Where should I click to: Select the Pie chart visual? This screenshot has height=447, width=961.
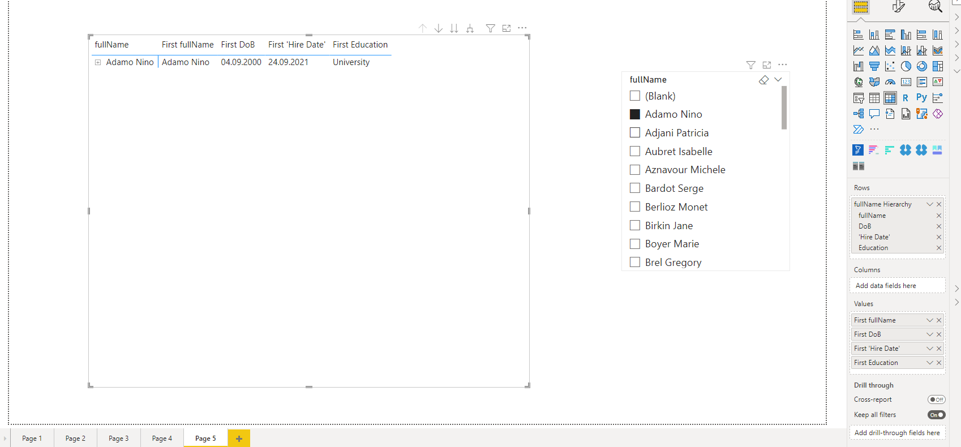pos(906,66)
